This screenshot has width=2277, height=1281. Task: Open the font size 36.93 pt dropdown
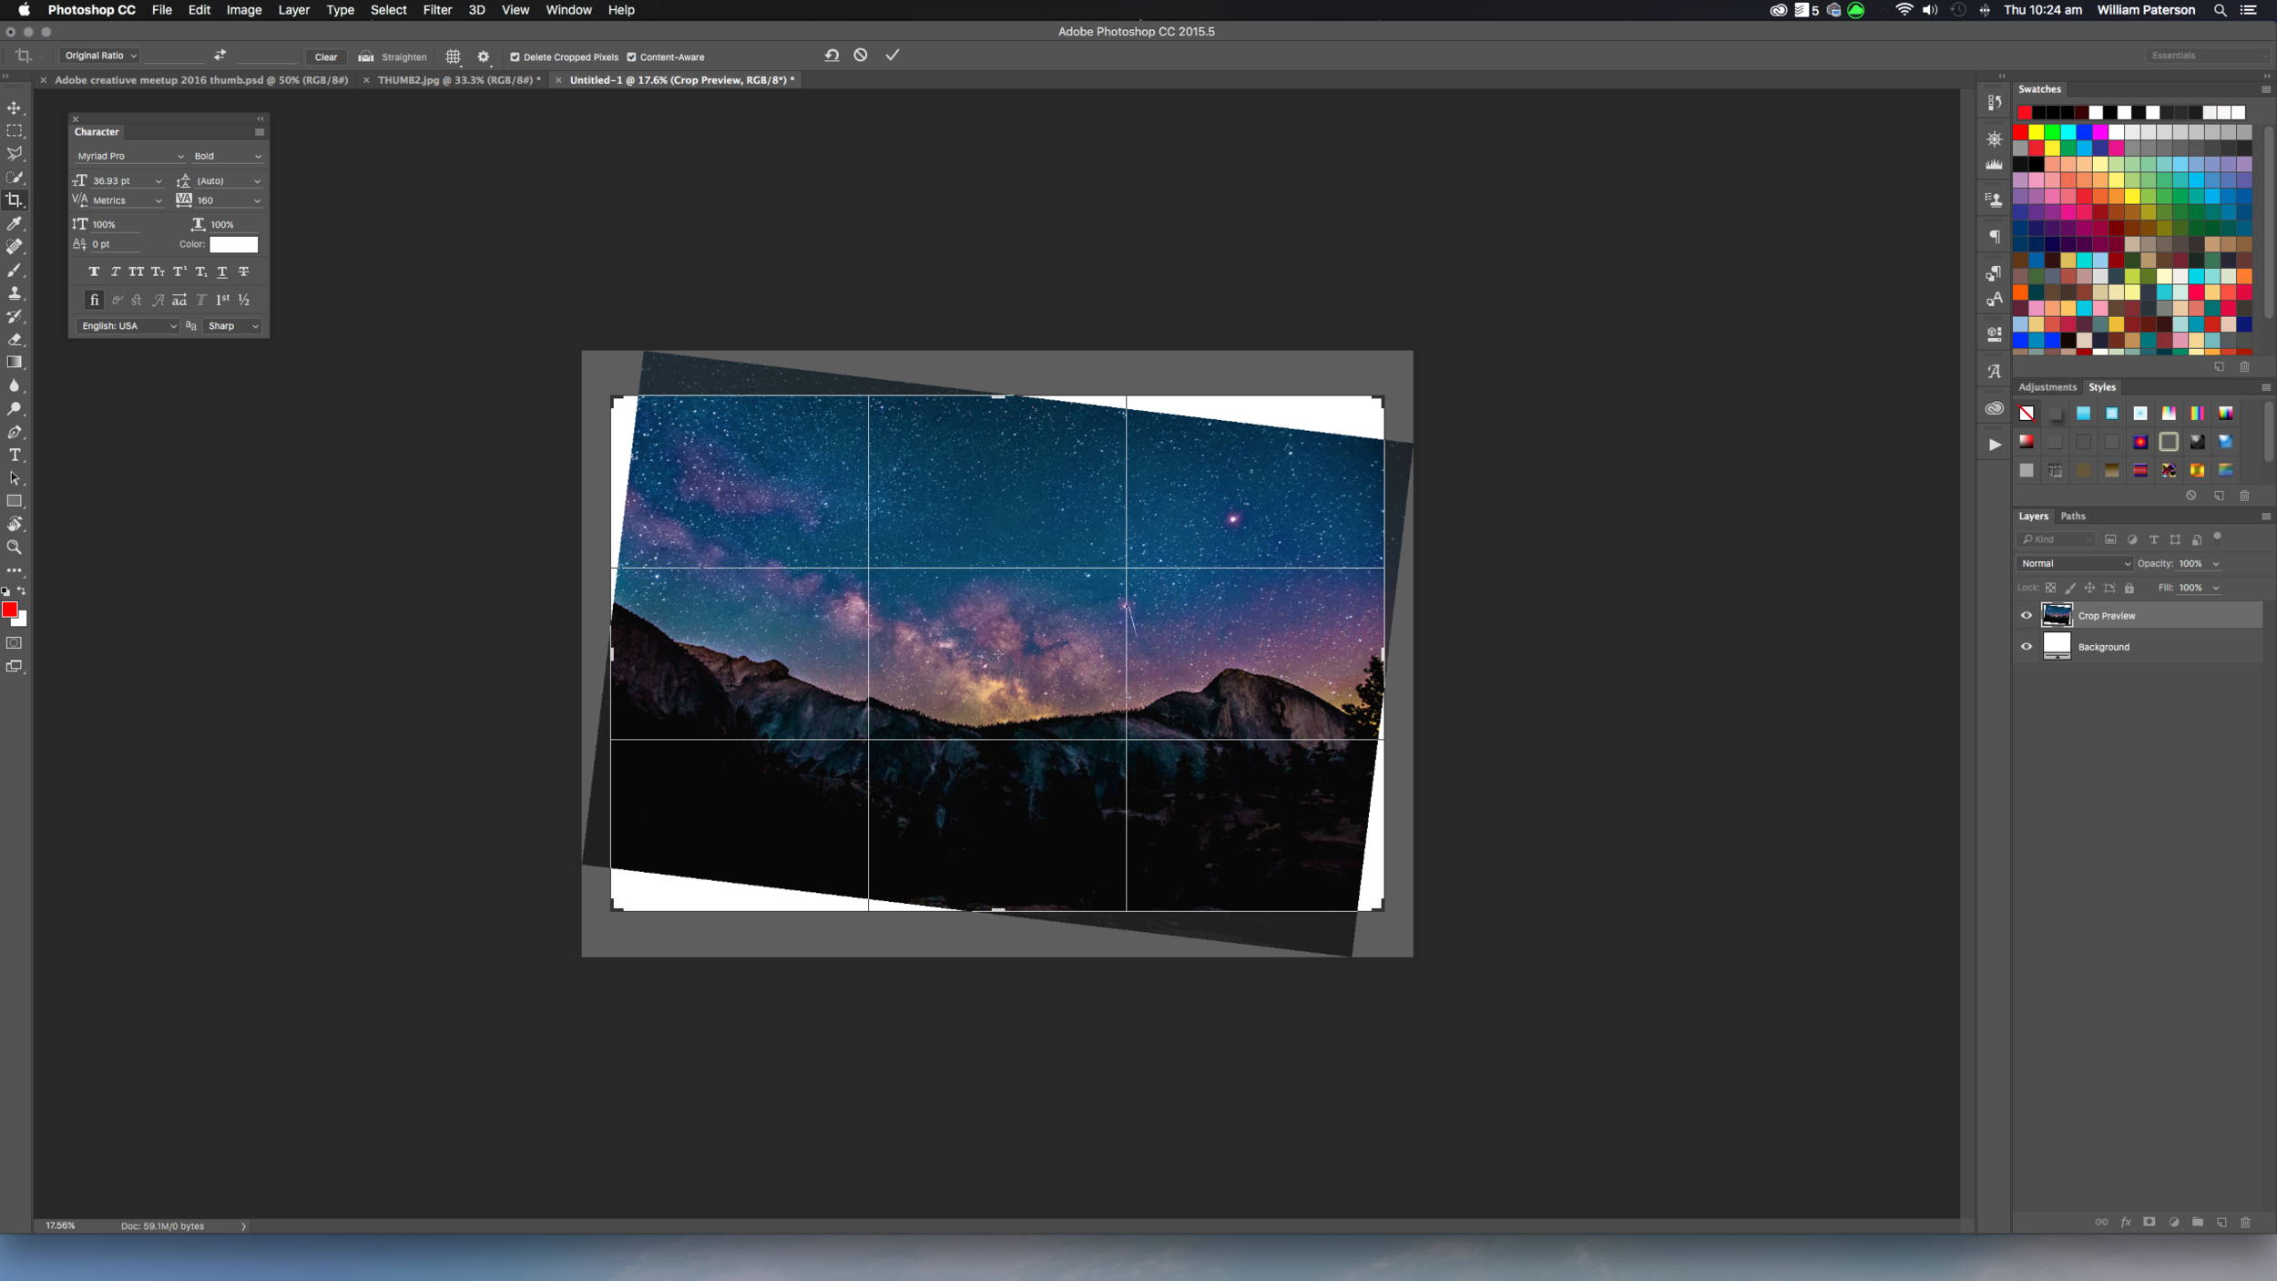pyautogui.click(x=158, y=181)
